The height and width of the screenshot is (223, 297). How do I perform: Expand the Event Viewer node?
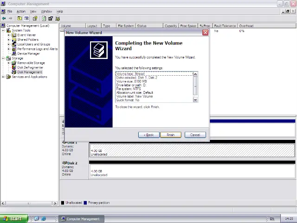(x=8, y=35)
